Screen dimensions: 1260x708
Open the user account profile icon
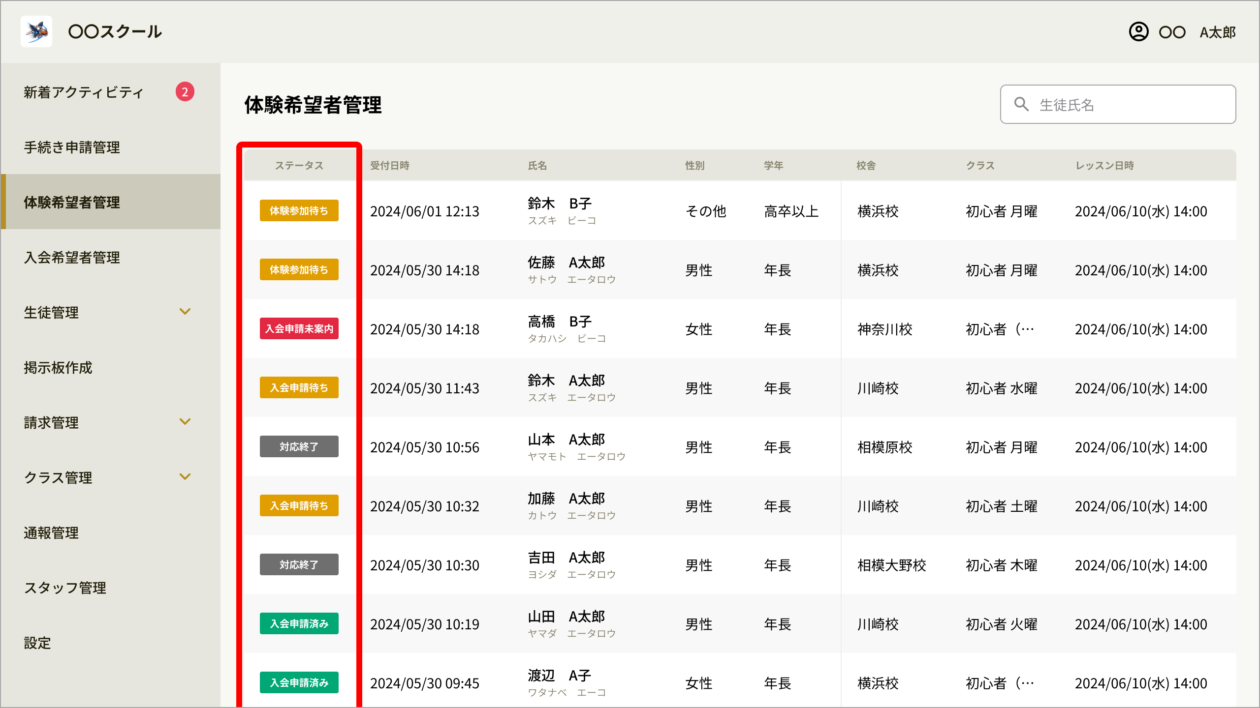(1138, 32)
